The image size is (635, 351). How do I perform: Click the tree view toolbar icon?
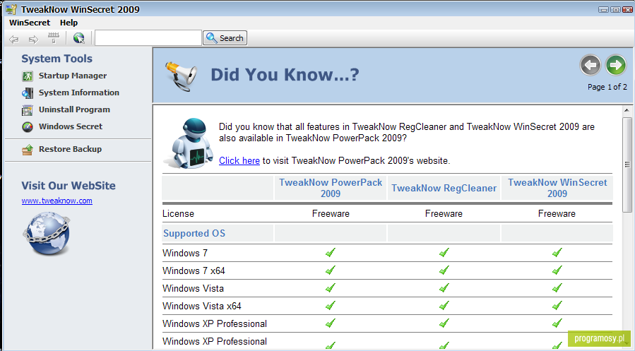[54, 38]
